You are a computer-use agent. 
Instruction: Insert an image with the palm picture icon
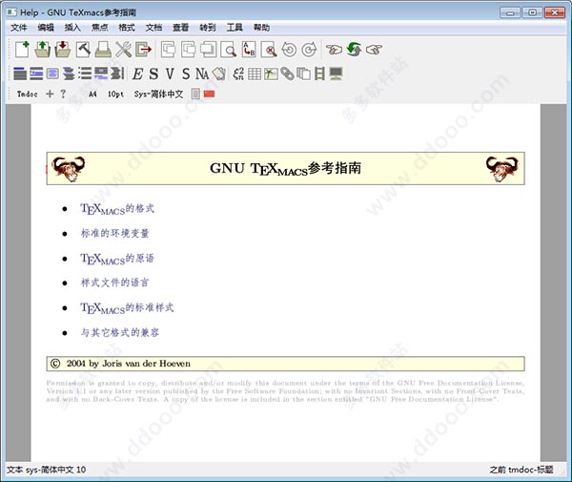pyautogui.click(x=271, y=73)
